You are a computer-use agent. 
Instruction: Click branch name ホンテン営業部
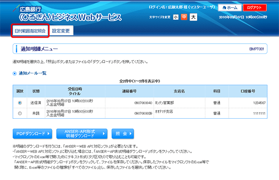165,103
